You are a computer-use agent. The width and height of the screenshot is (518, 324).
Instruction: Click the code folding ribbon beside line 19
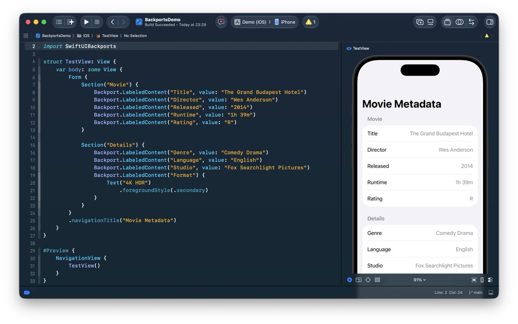(x=40, y=175)
